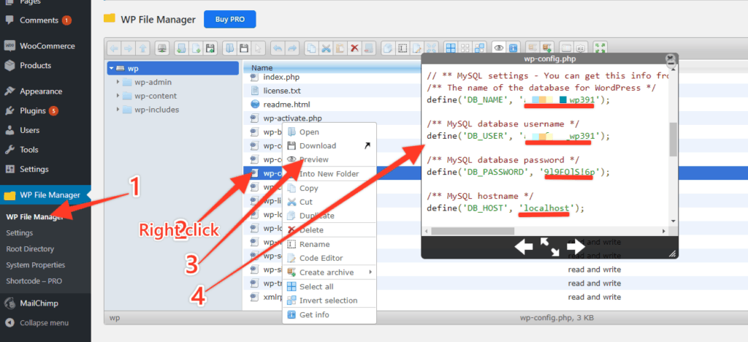Image resolution: width=748 pixels, height=342 pixels.
Task: Click the Preview eye icon in toolbar
Action: tap(500, 47)
